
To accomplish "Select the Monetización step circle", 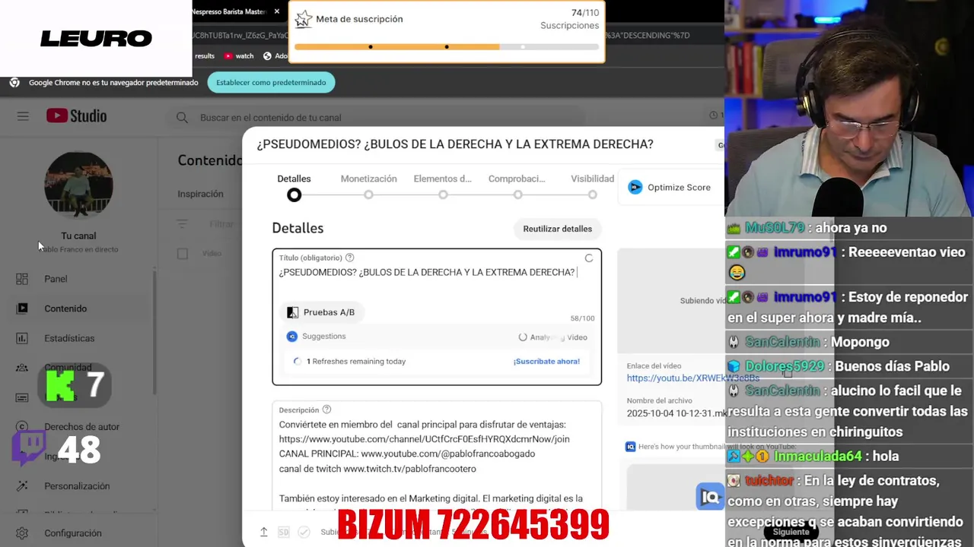I will 368,195.
